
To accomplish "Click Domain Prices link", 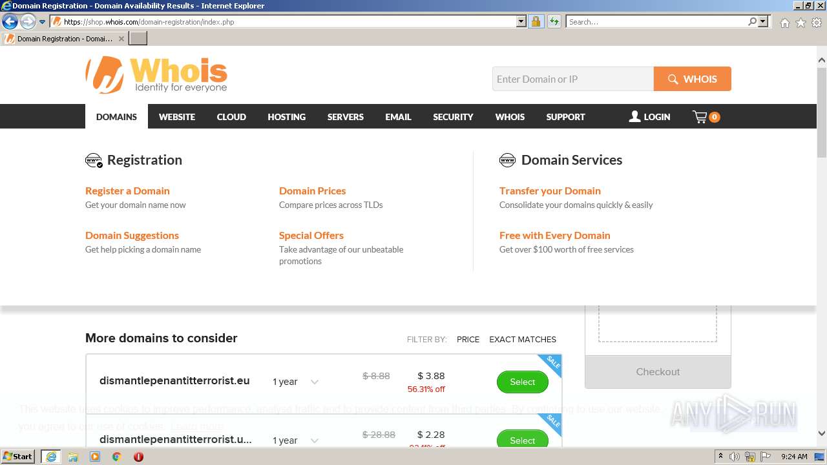I will pyautogui.click(x=312, y=191).
